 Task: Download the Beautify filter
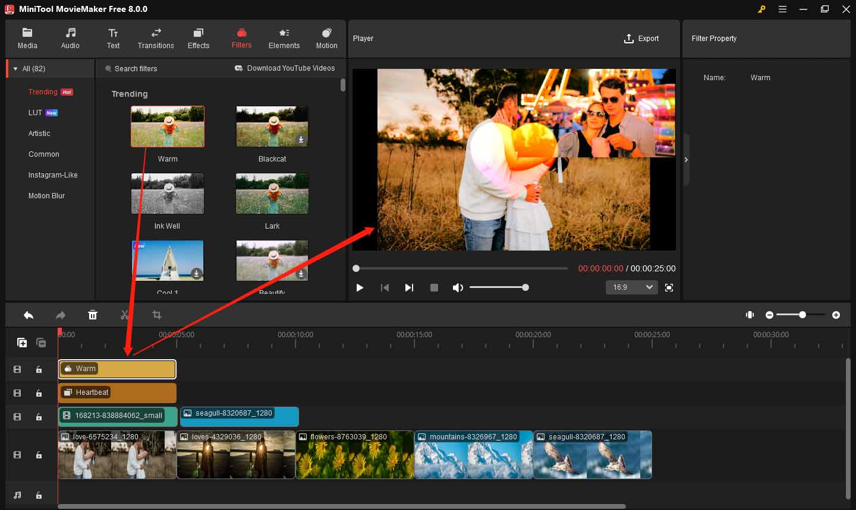[301, 274]
